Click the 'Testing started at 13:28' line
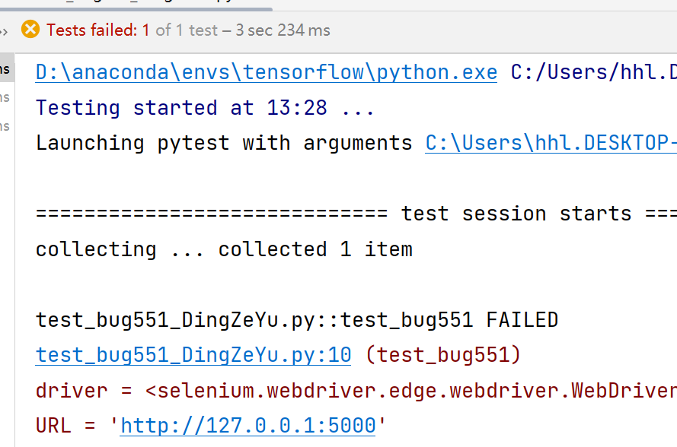The image size is (677, 447). 205,108
